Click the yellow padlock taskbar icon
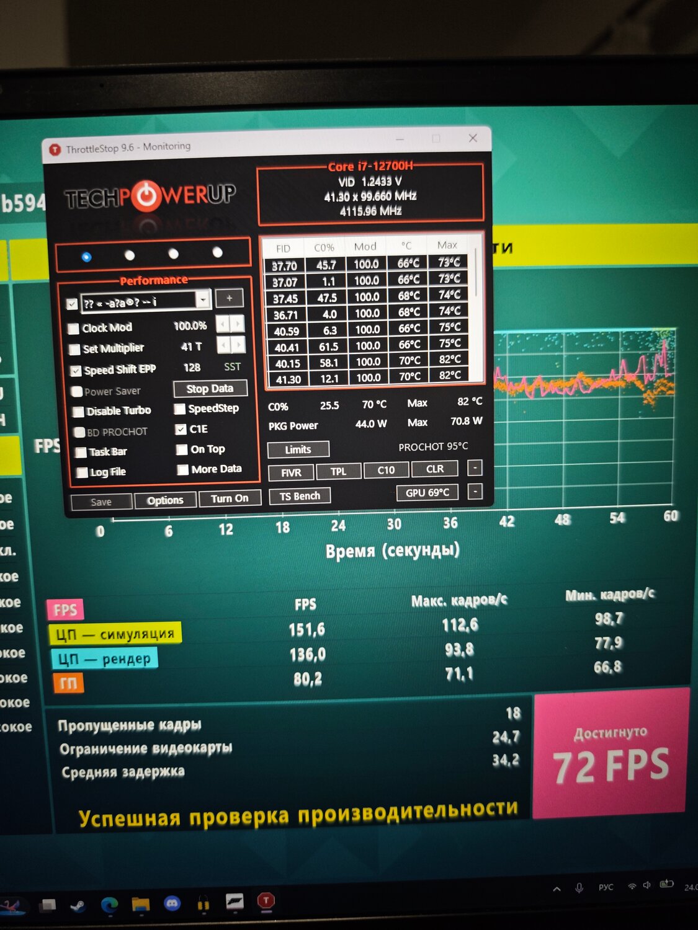Screen dimensions: 698x930 click(203, 903)
